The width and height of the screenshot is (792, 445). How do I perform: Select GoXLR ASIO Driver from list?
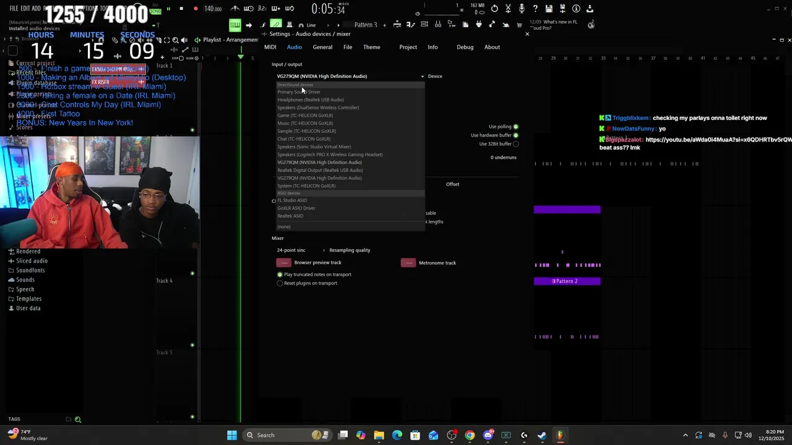coord(350,208)
